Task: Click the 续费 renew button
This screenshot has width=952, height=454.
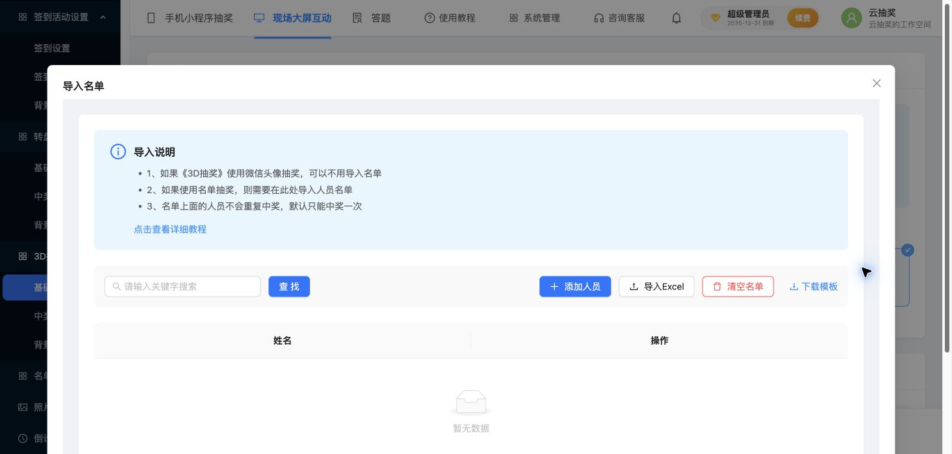Action: 803,18
